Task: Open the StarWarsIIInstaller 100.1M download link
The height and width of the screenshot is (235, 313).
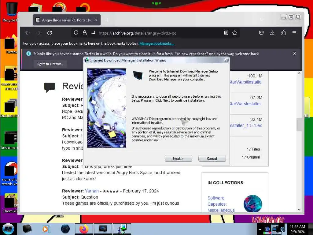Action: 246,82
